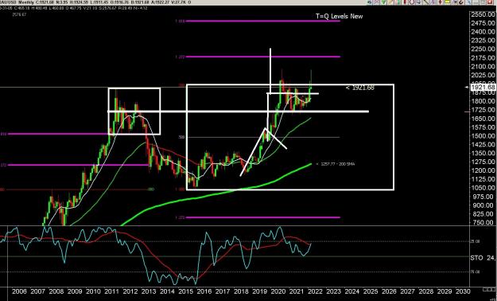Click the small boxes right of the 2030 label
497x301 pixels.
click(x=488, y=290)
